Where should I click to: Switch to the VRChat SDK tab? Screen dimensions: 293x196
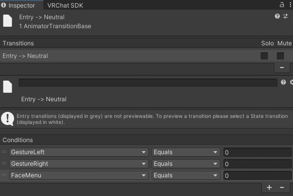[x=65, y=6]
